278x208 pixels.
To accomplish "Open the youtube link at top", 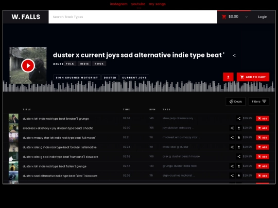I will tap(138, 4).
